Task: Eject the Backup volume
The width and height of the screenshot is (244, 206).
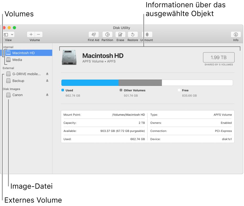Action: (x=47, y=81)
